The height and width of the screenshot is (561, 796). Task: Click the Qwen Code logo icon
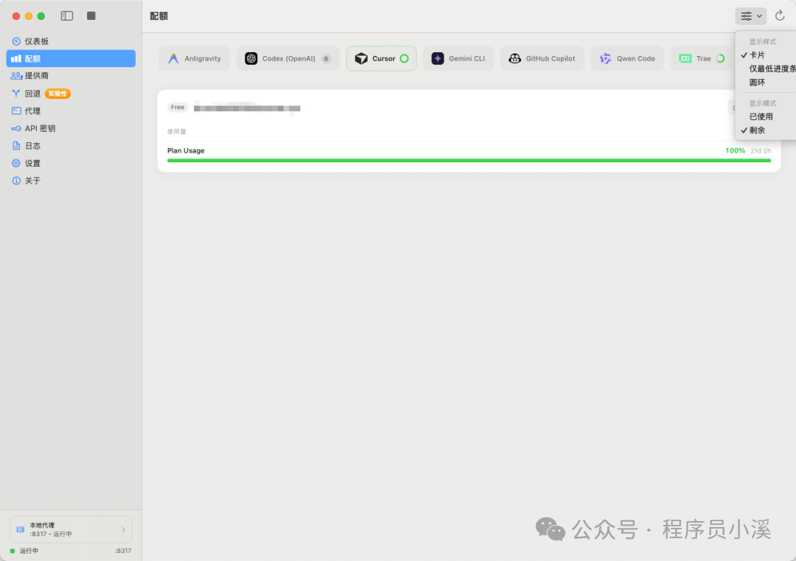(606, 58)
